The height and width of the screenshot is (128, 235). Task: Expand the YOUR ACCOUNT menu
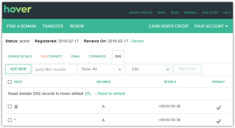[211, 26]
